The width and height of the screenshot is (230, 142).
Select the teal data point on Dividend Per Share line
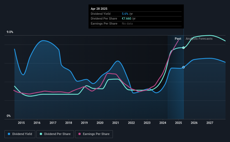tap(183, 48)
